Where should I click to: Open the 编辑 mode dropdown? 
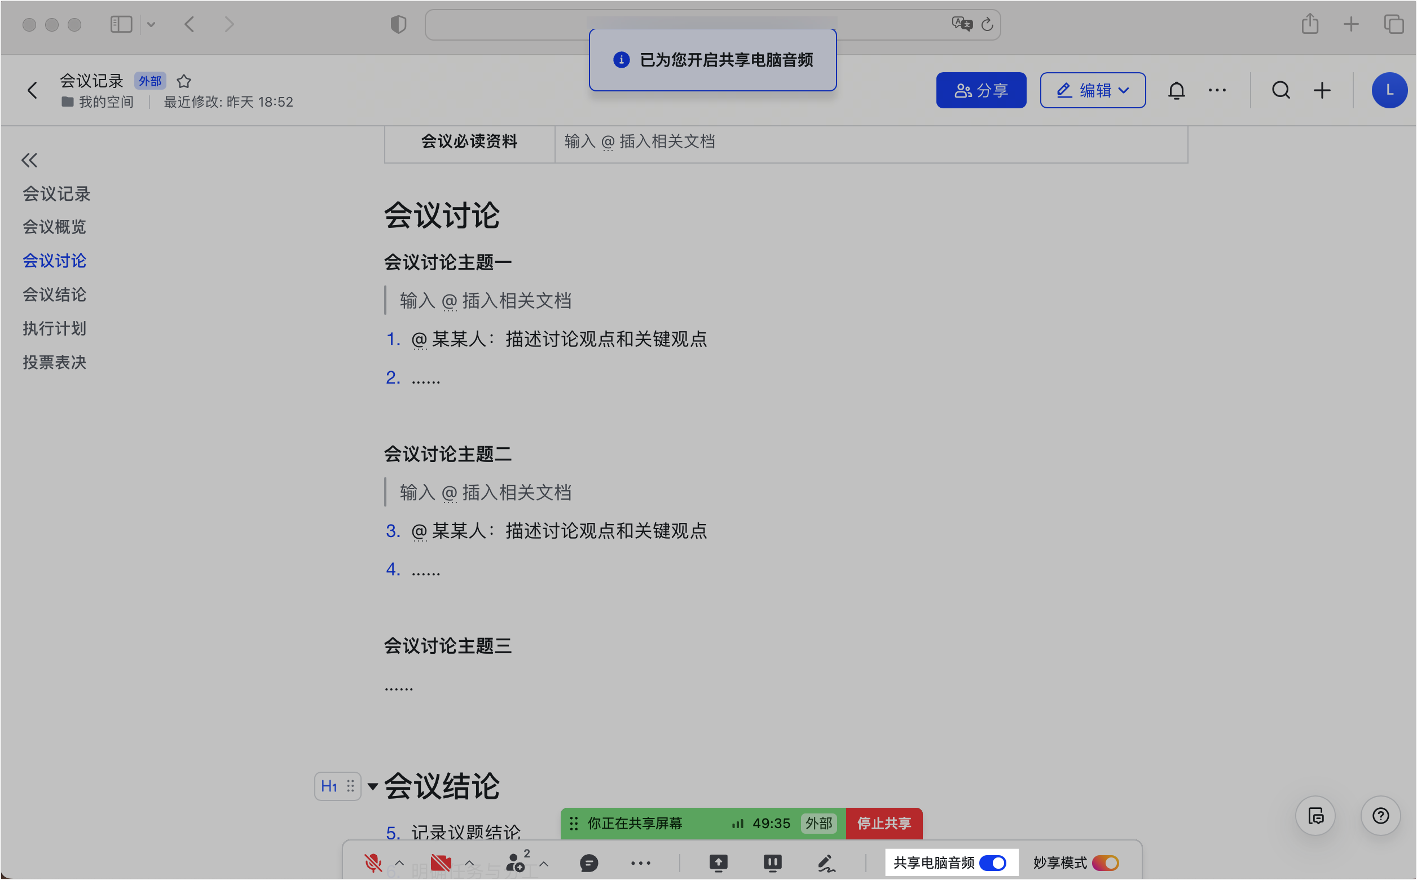click(x=1092, y=91)
